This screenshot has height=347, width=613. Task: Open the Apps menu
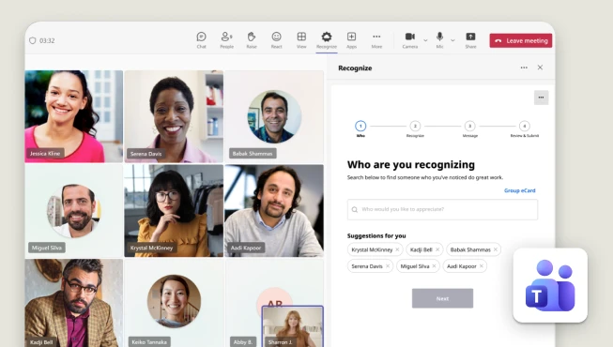351,40
